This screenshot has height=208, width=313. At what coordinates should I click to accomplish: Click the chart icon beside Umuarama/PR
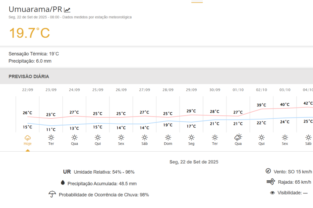[67, 10]
